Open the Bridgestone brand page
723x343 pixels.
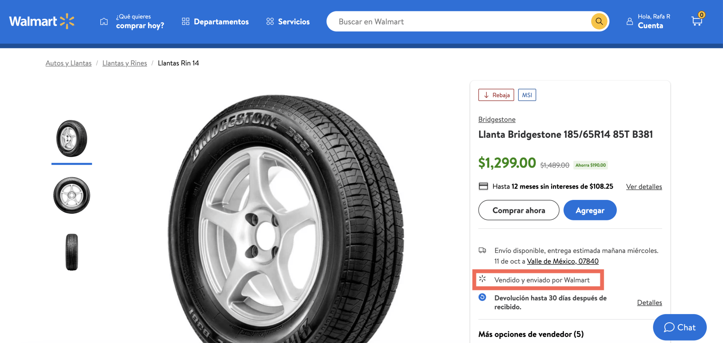pyautogui.click(x=496, y=119)
